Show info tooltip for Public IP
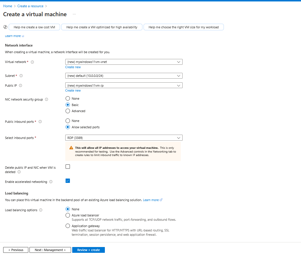Viewport: 301px width, 258px height. [x=21, y=86]
